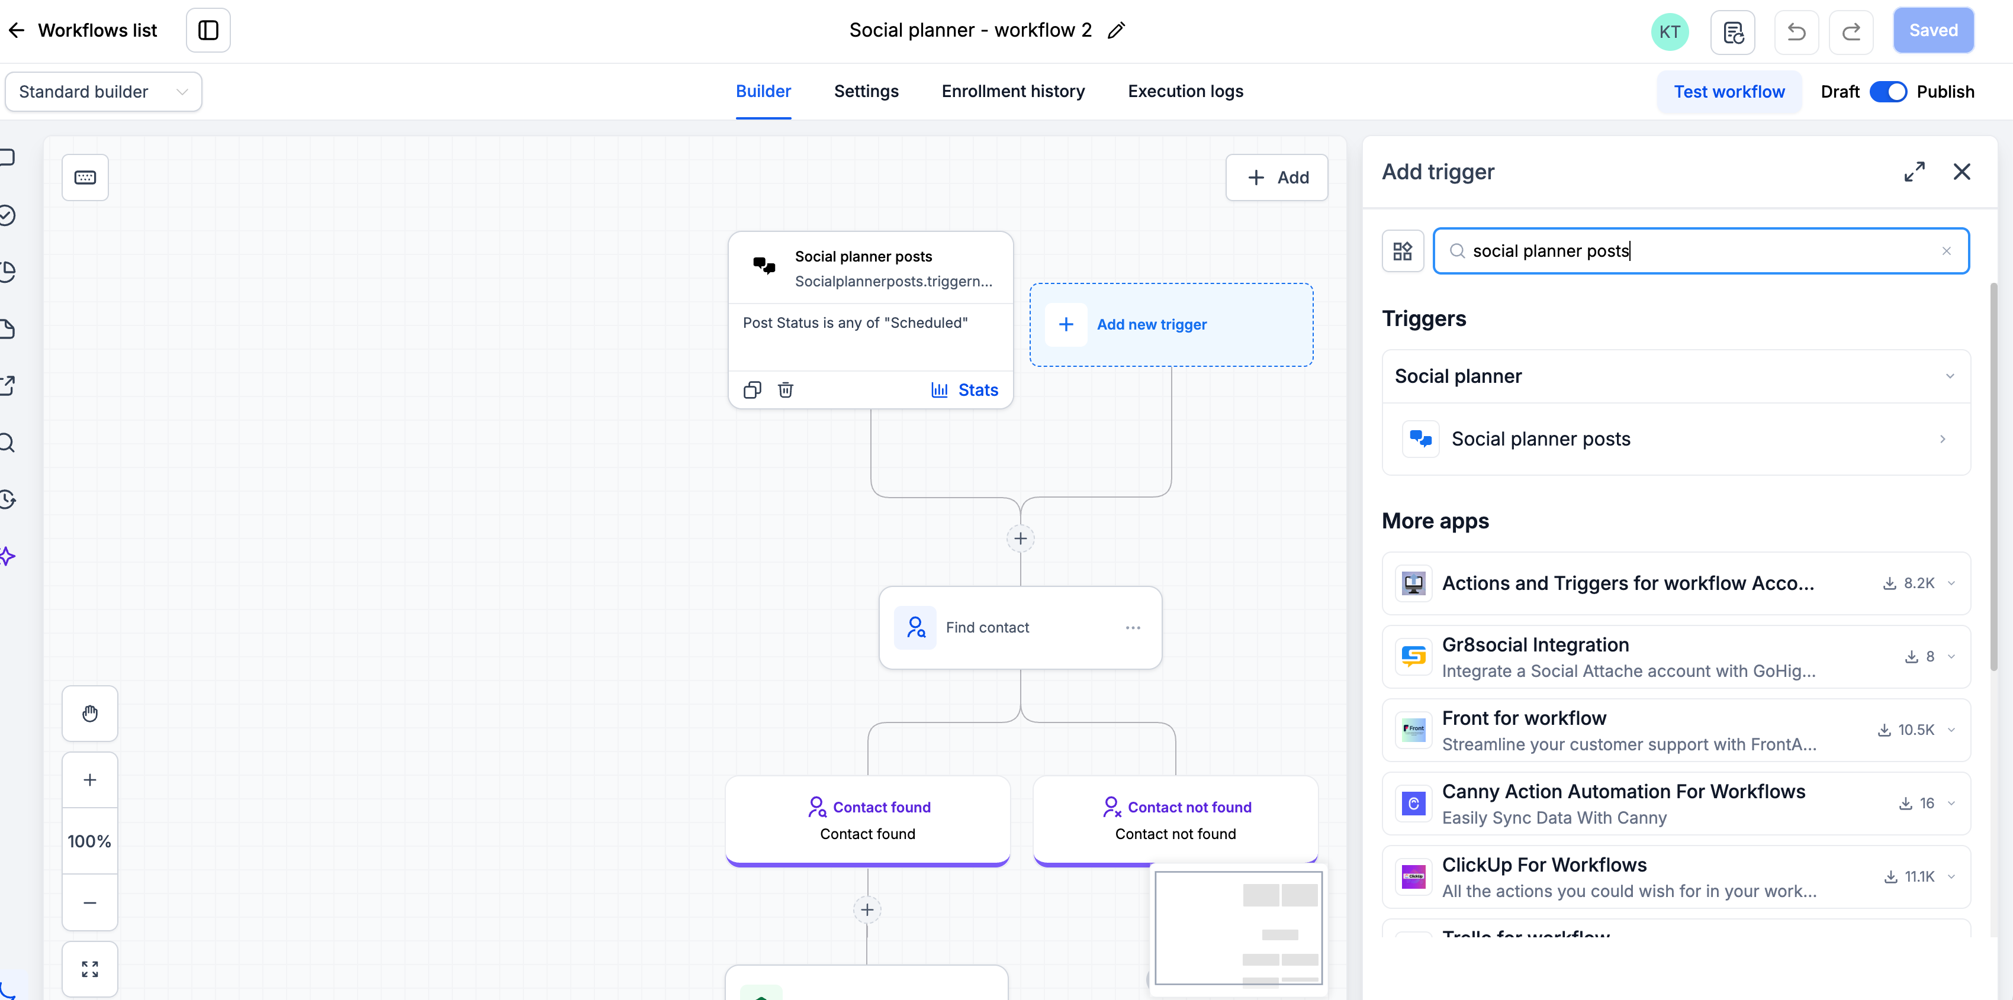The height and width of the screenshot is (1000, 2013).
Task: Open the Execution logs tab
Action: click(x=1185, y=91)
